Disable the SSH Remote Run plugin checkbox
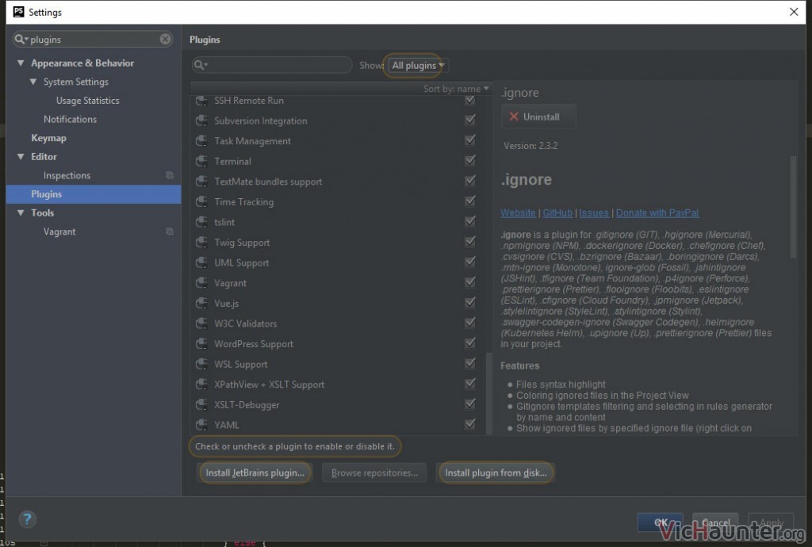812x547 pixels. click(x=470, y=100)
